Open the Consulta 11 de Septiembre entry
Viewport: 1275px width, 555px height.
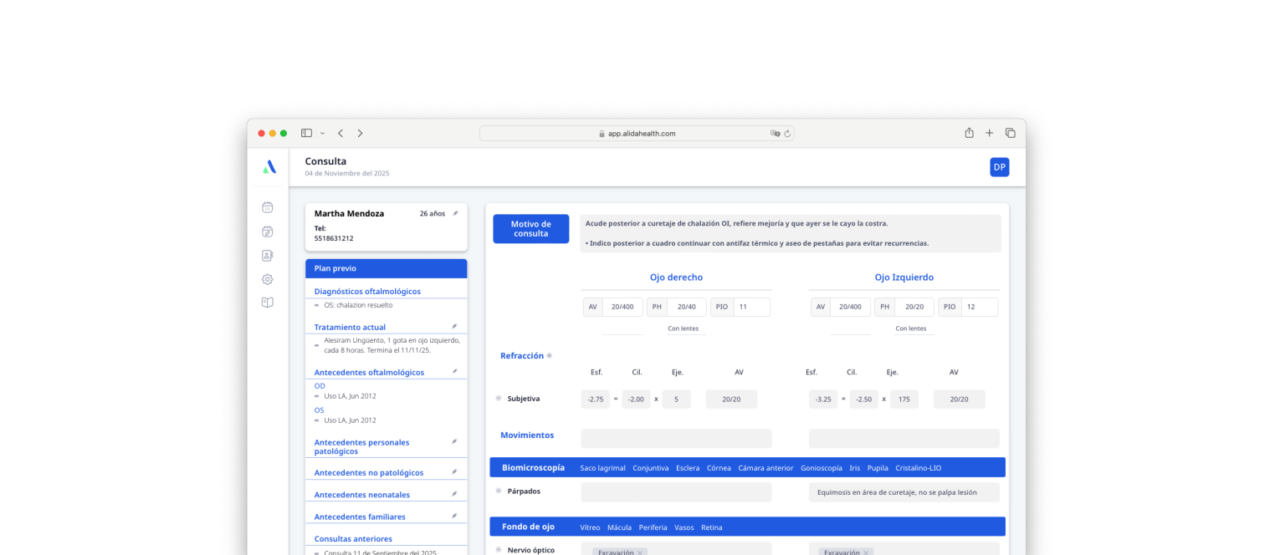[381, 552]
